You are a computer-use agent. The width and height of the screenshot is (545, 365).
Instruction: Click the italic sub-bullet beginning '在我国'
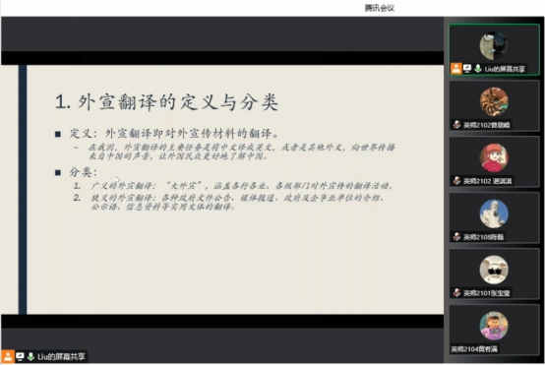pyautogui.click(x=242, y=152)
